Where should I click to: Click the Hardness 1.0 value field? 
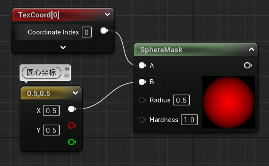189,120
